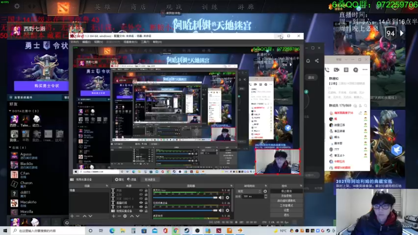Image resolution: width=418 pixels, height=235 pixels.
Task: Add a new scene with plus icon
Action: pos(72,216)
